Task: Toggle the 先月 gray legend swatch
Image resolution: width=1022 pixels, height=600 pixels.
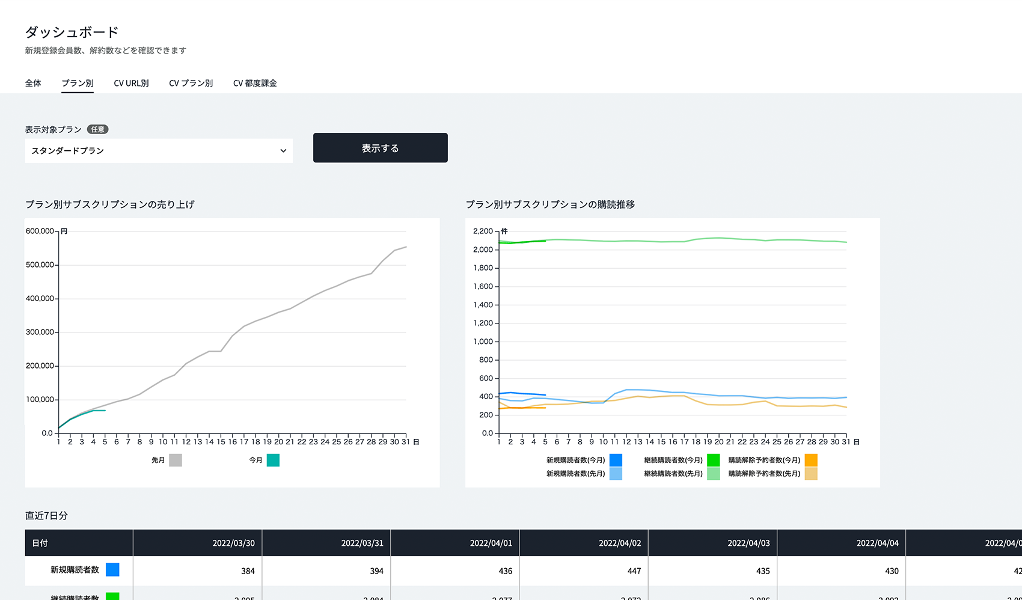Action: [x=176, y=460]
